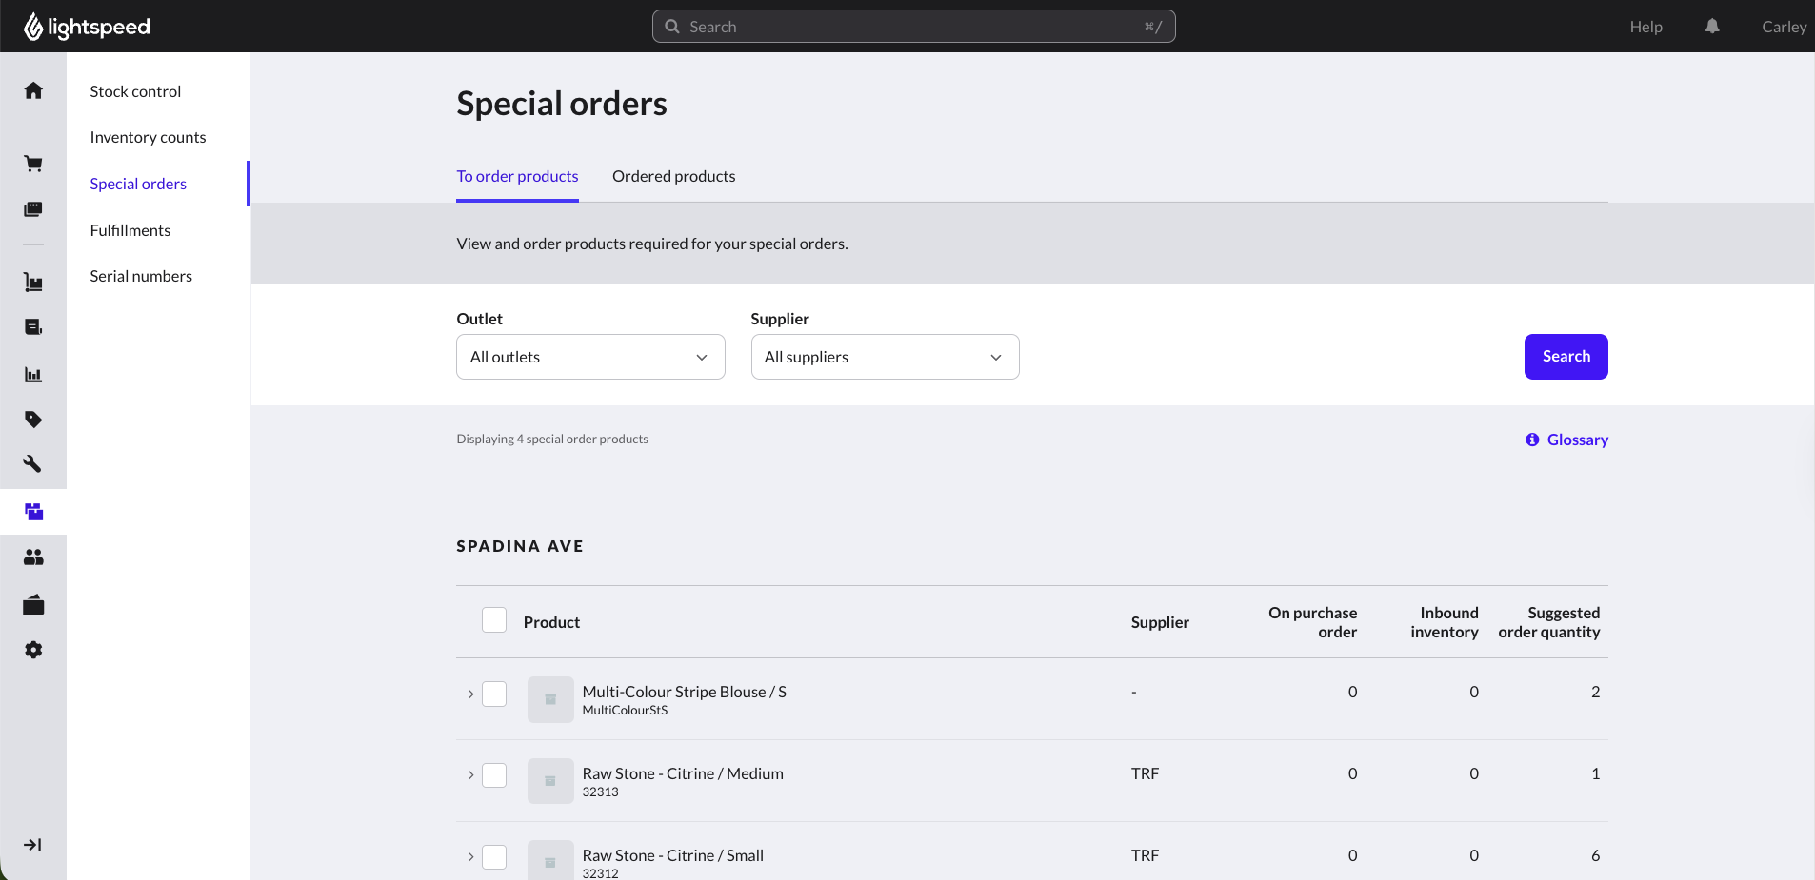
Task: Click the Supplier column header
Action: (x=1160, y=622)
